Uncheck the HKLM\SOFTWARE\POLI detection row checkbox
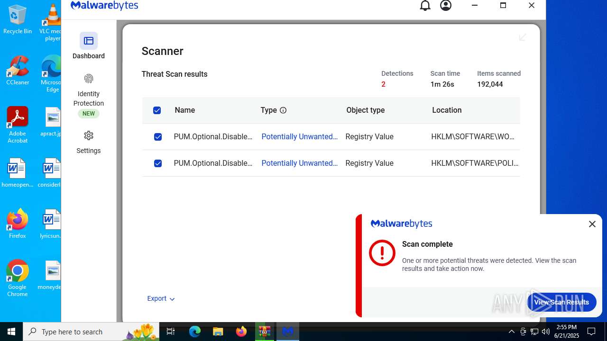Viewport: 607px width, 341px height. pos(158,163)
